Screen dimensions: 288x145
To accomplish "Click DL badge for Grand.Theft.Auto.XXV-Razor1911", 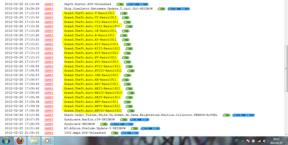I will (x=128, y=102).
